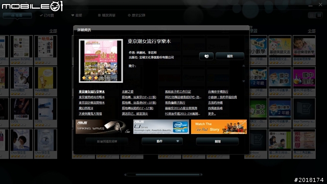The image size is (327, 184).
Task: Click the 關閉 button in the dialog
Action: click(217, 141)
